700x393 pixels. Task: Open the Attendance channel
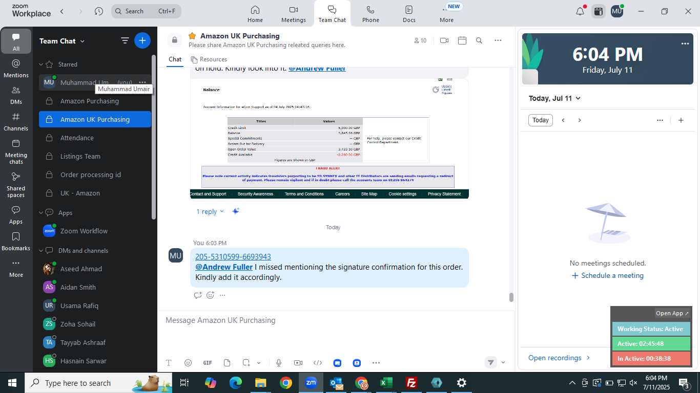coord(95,138)
